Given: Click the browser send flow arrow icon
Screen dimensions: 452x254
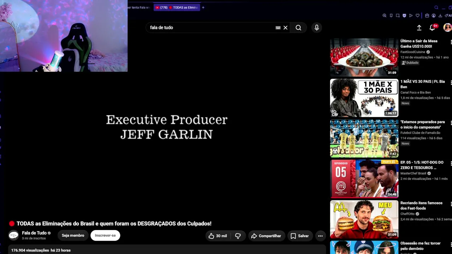Looking at the screenshot, I should [x=411, y=16].
